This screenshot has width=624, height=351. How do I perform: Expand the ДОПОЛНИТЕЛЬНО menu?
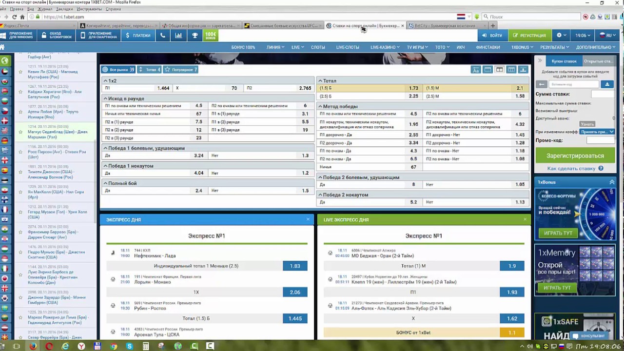tap(596, 47)
